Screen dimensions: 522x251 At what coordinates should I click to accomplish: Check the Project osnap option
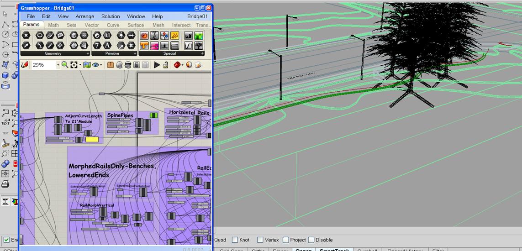285,240
